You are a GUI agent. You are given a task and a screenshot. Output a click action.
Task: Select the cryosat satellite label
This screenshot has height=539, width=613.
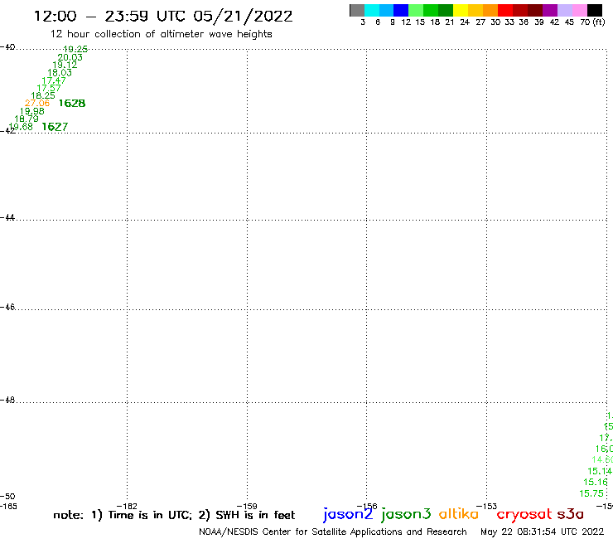[524, 514]
